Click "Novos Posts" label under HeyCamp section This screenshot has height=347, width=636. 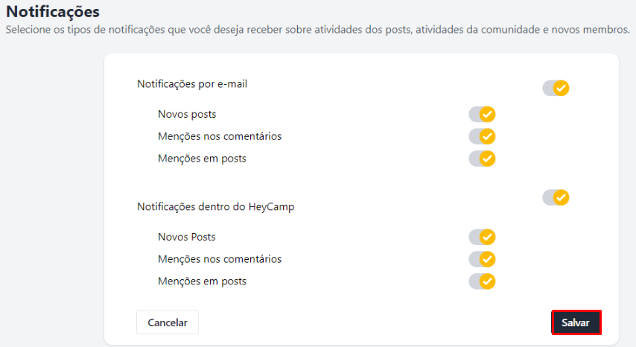click(x=187, y=237)
